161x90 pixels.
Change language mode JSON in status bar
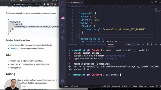(x=135, y=86)
